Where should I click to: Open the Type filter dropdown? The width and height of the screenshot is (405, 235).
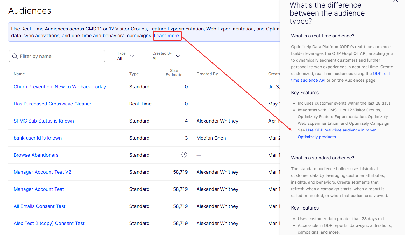click(x=125, y=56)
